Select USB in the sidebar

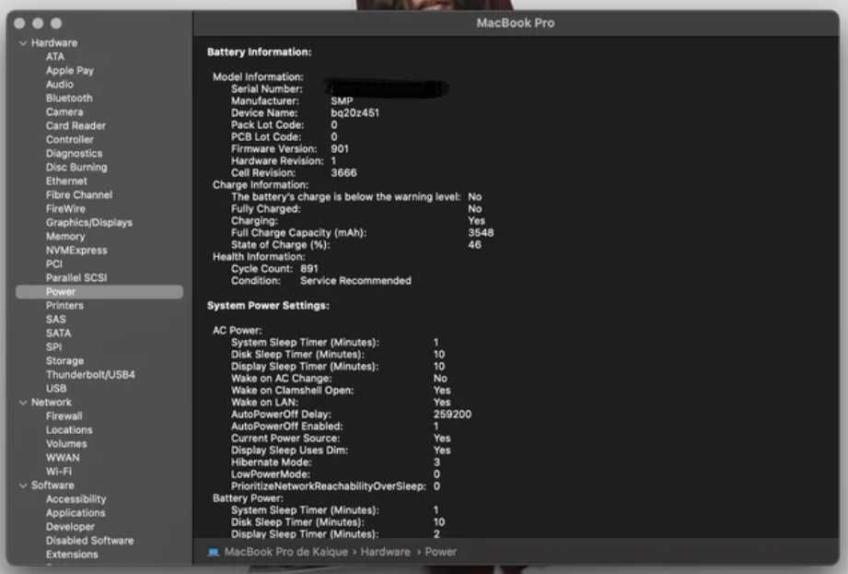click(56, 389)
